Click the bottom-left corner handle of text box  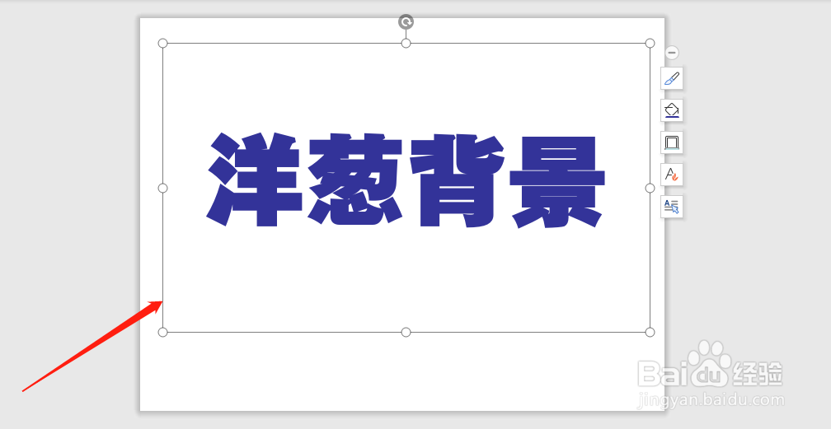[162, 332]
